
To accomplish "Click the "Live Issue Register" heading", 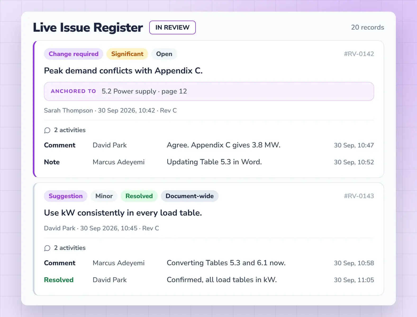I will [x=88, y=27].
